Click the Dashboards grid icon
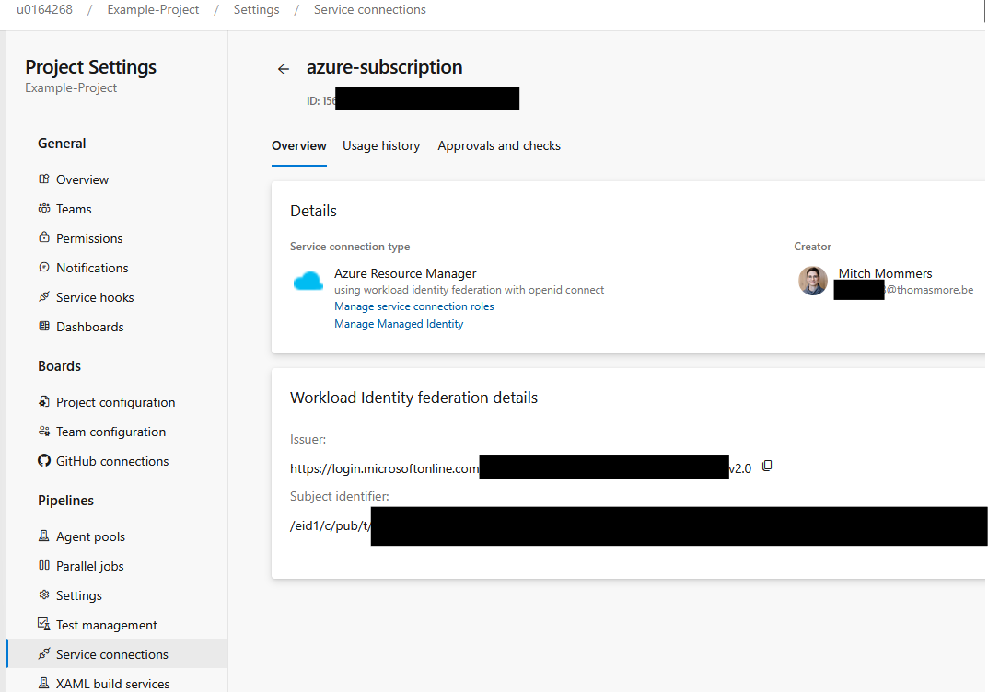Image resolution: width=988 pixels, height=692 pixels. click(43, 326)
